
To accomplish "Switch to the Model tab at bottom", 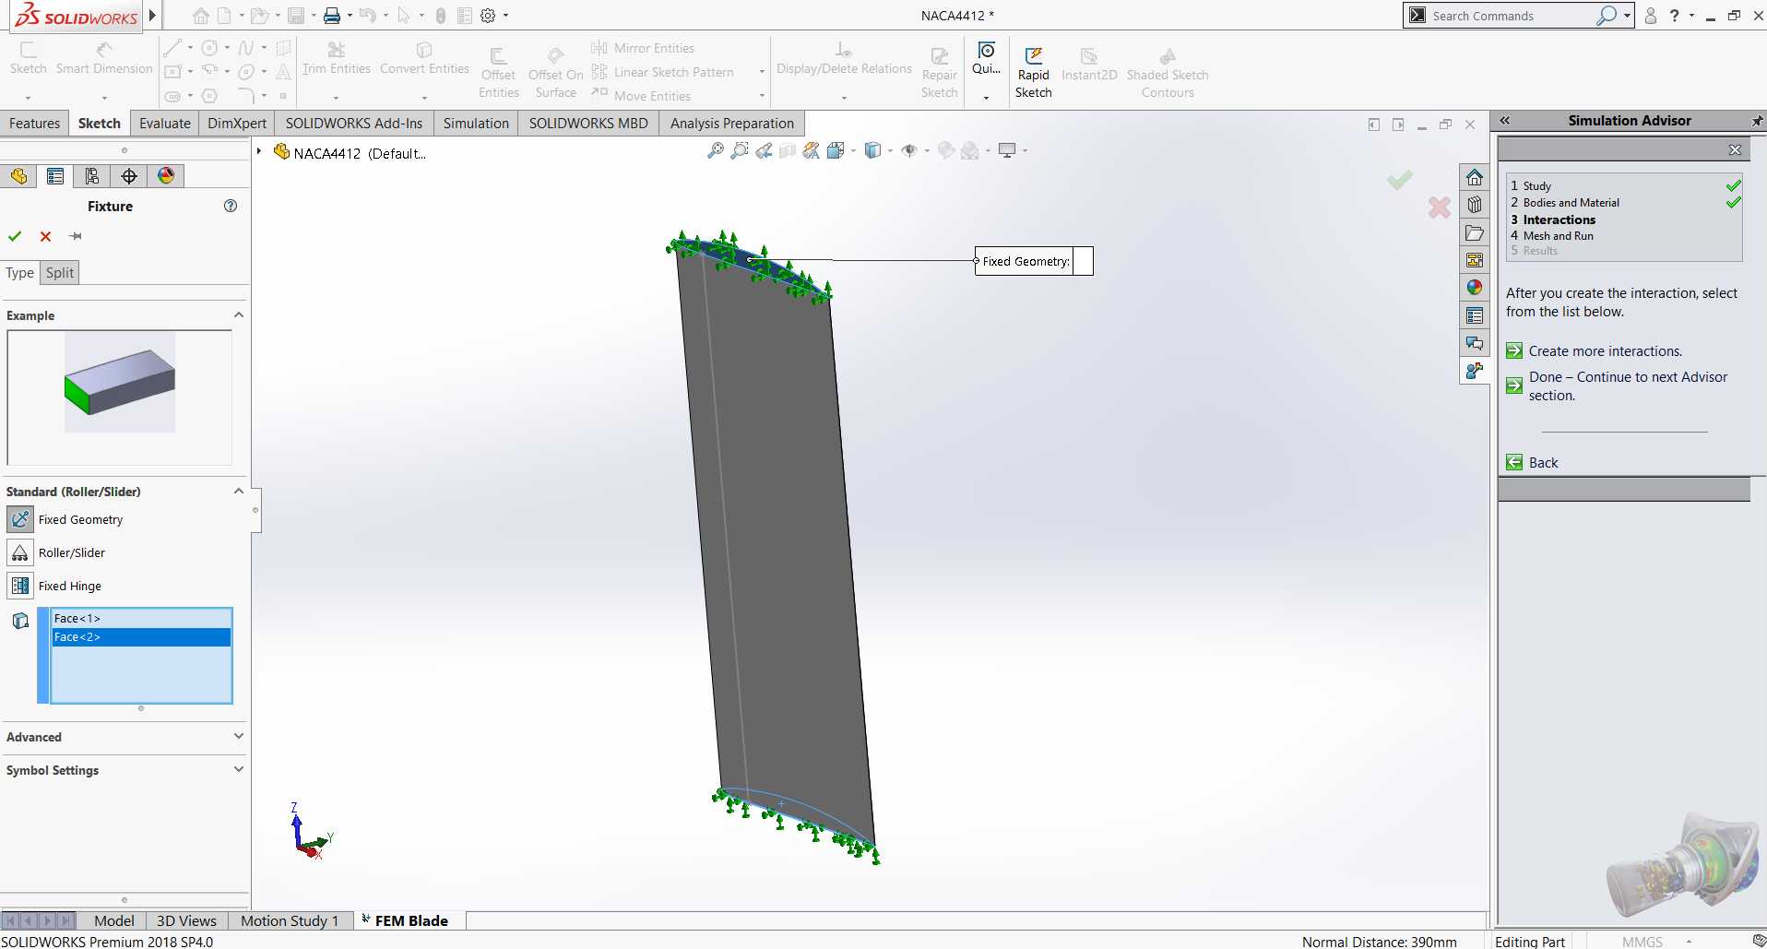I will (114, 920).
